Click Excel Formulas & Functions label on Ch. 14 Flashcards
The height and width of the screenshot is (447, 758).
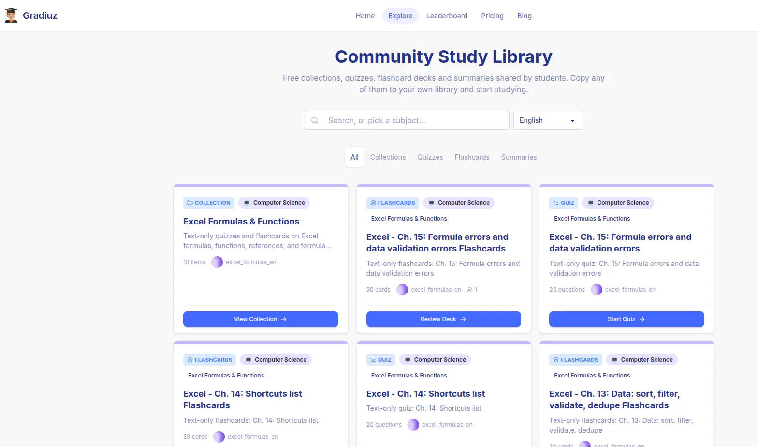[x=226, y=376]
